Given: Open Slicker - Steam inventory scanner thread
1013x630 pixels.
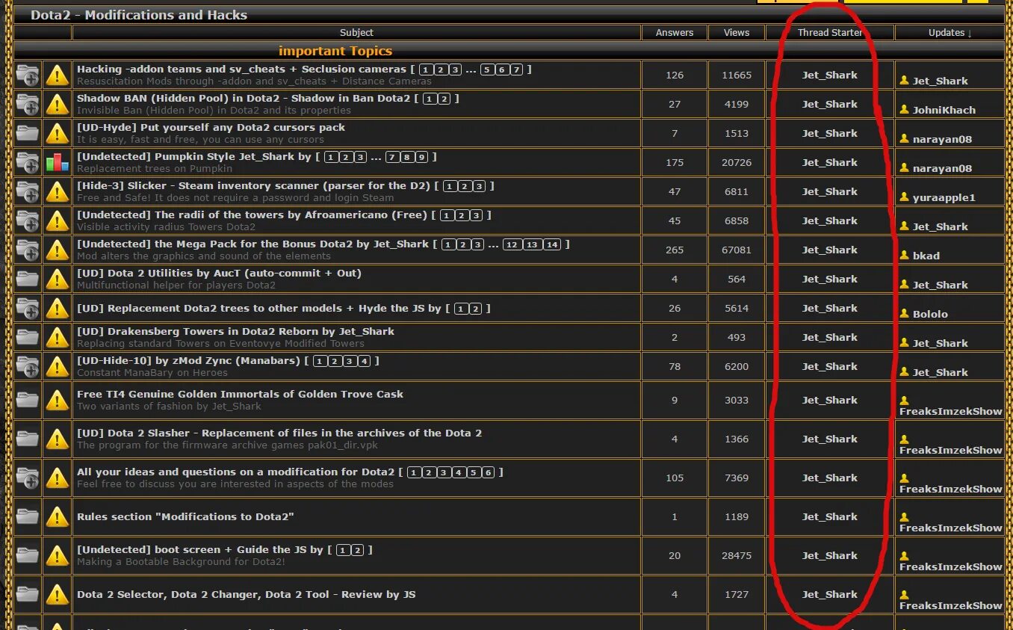Looking at the screenshot, I should tap(253, 185).
